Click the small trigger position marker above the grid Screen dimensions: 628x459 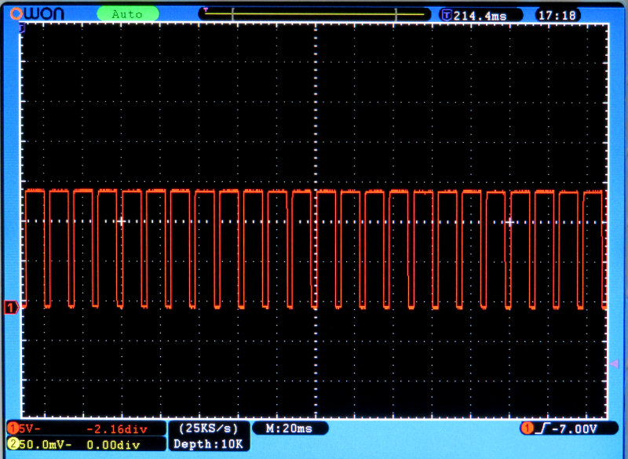[206, 9]
